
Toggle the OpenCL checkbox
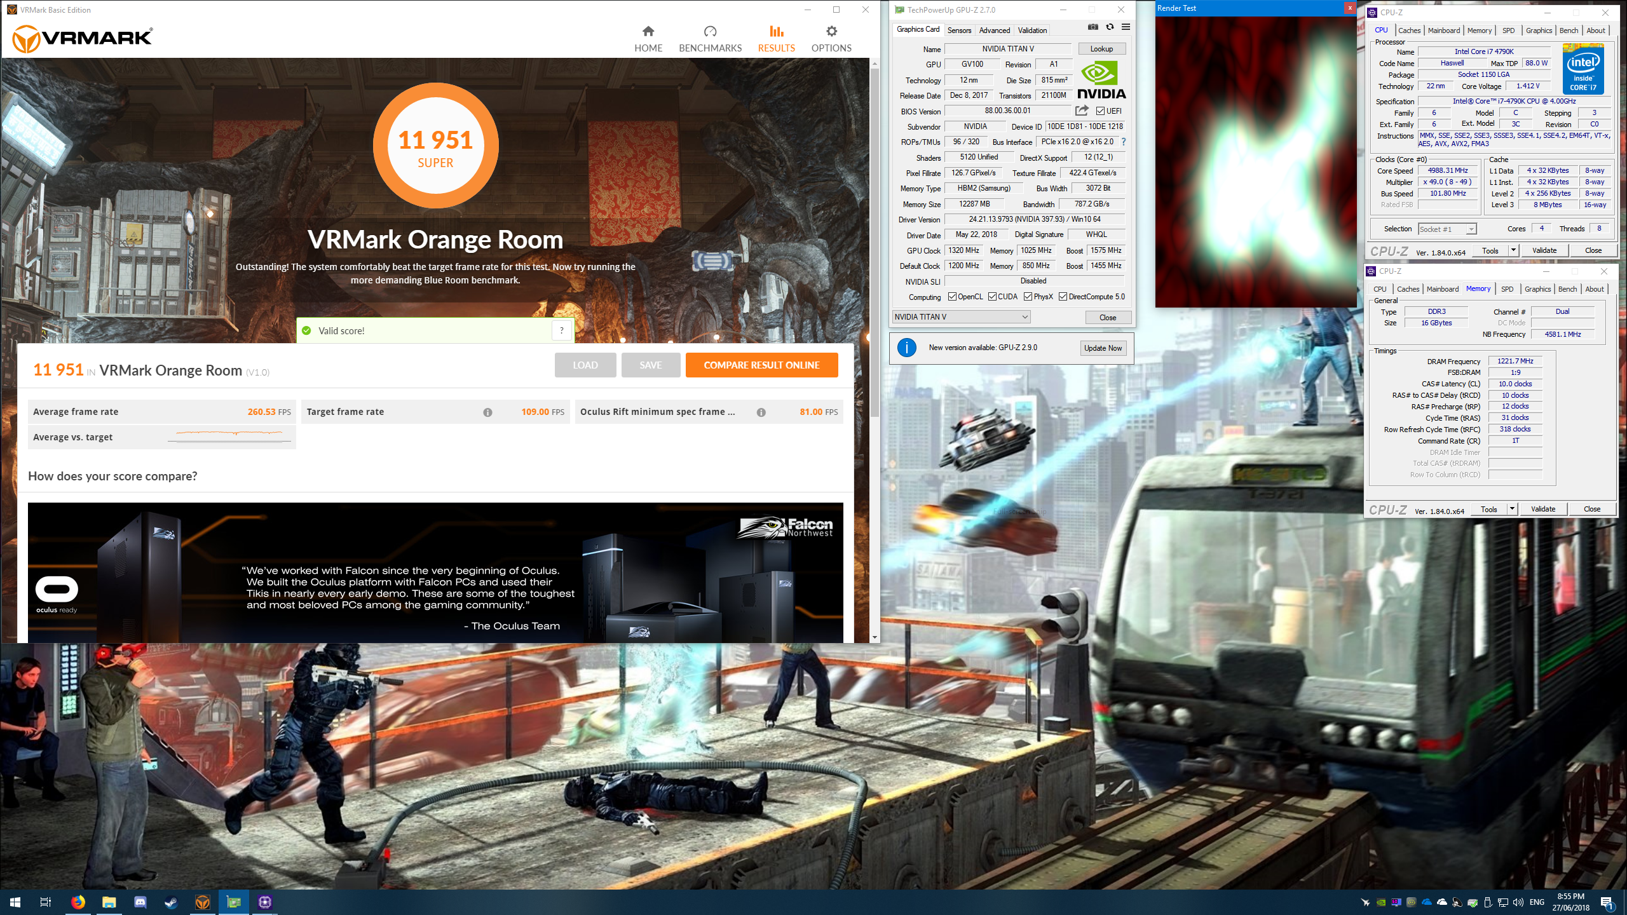[952, 297]
